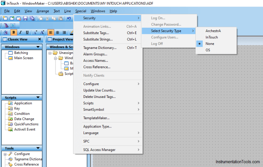Screen dimensions: 263x167
Task: Select the Application script item
Action: 23,103
